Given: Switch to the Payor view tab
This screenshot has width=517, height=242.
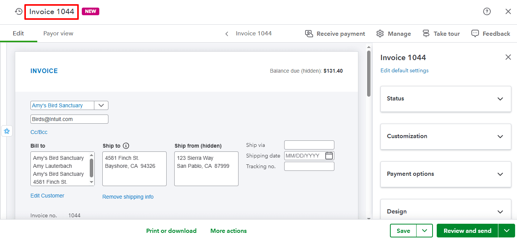Looking at the screenshot, I should pos(58,33).
